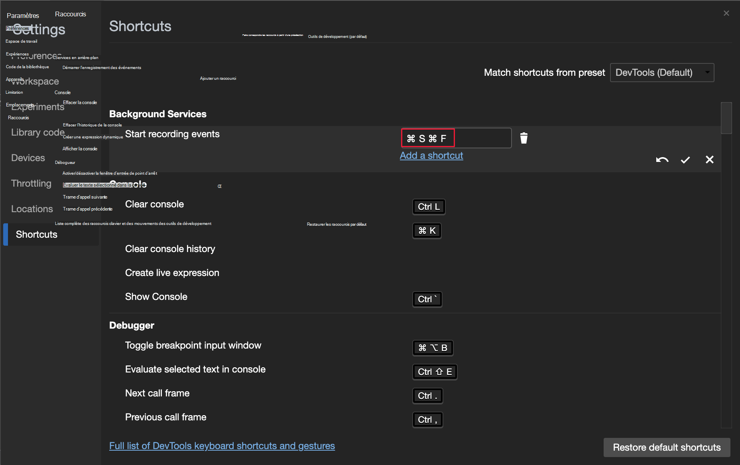Switch to the Workspace settings tab
Image resolution: width=740 pixels, height=465 pixels.
tap(35, 81)
